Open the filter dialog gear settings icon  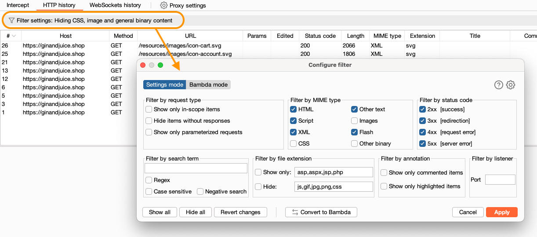pyautogui.click(x=510, y=85)
